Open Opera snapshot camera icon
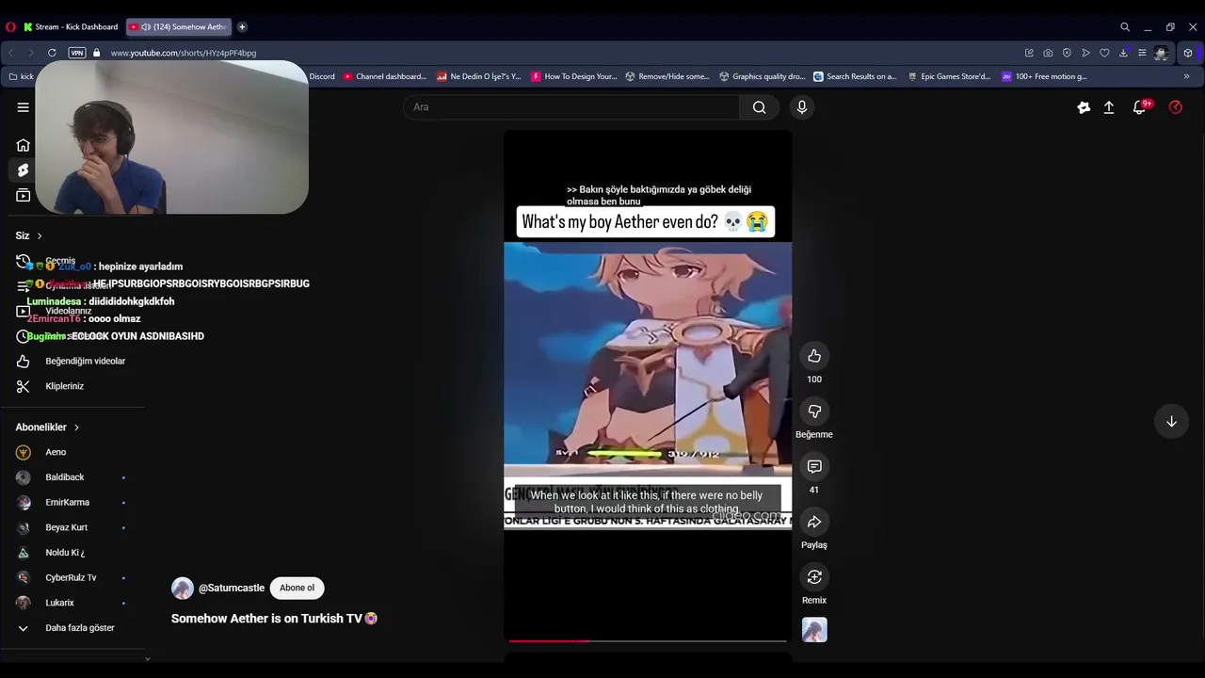This screenshot has width=1205, height=678. (1048, 53)
